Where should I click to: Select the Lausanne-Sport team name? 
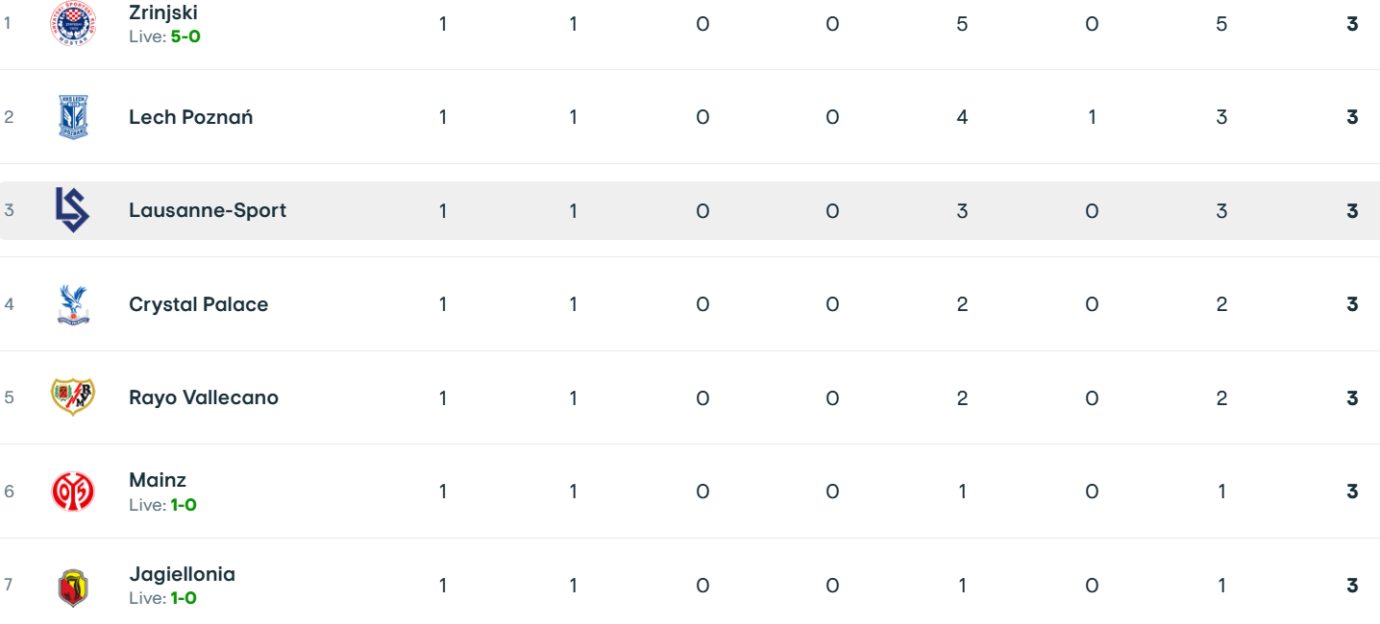208,210
